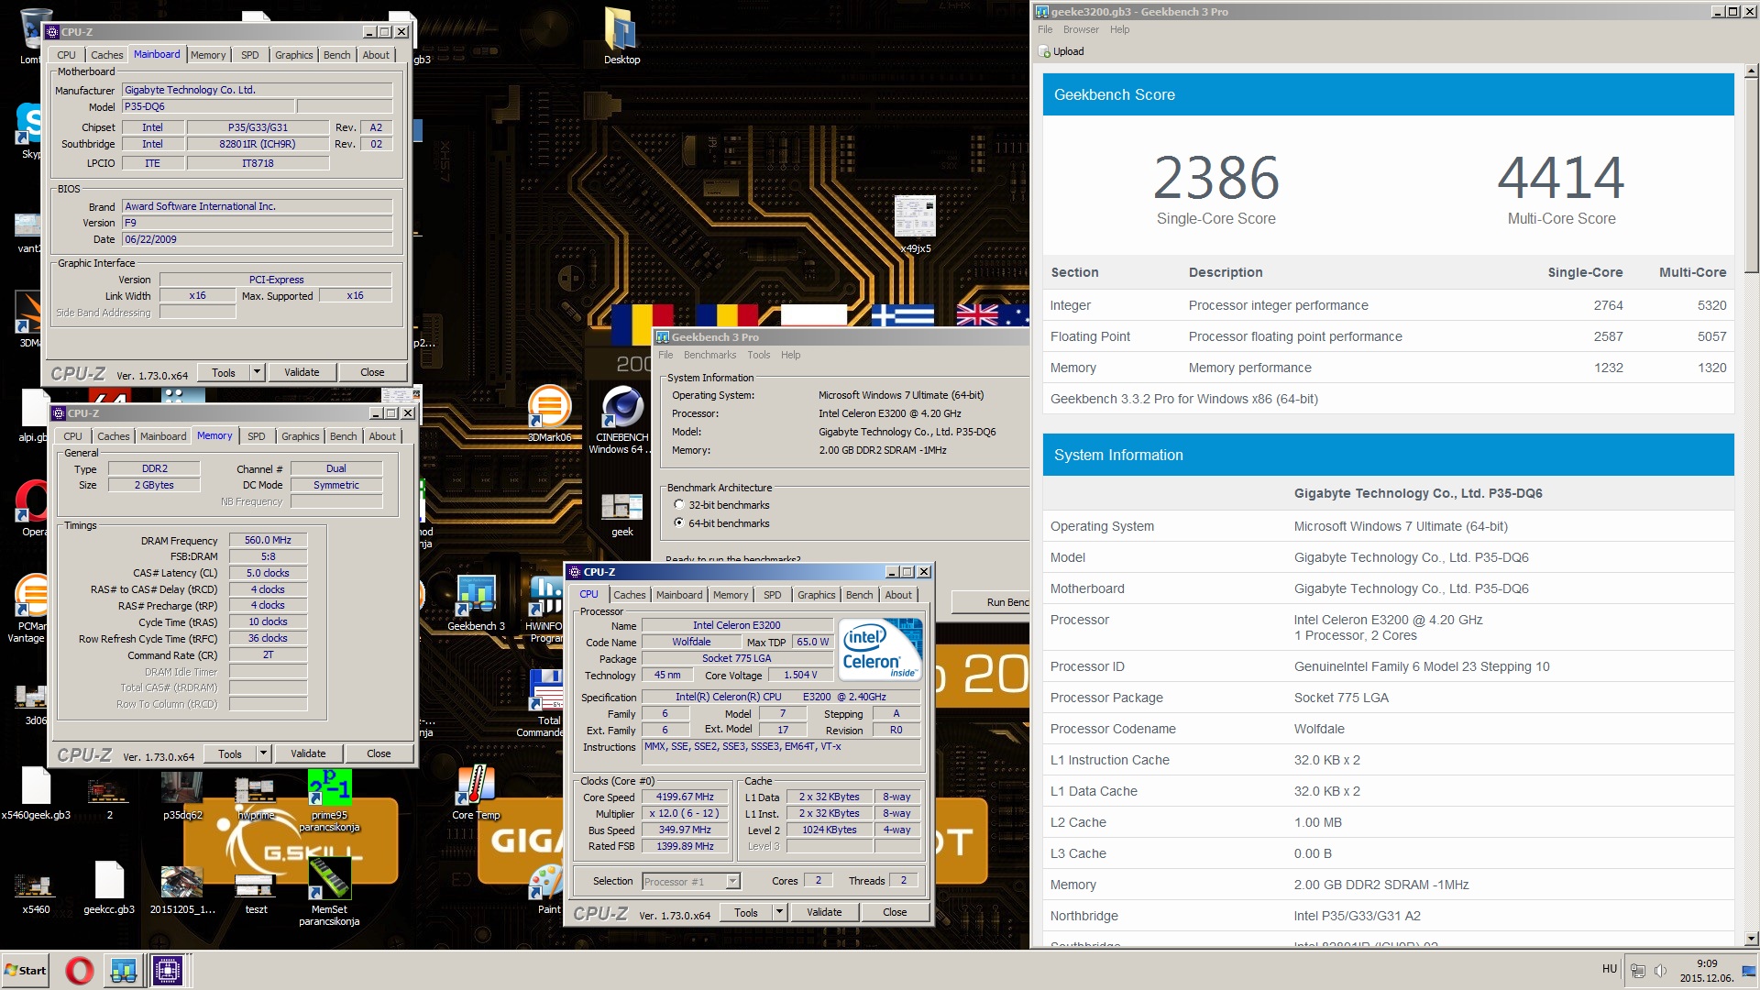Open the p35dq62 desktop image file
This screenshot has width=1760, height=990.
pyautogui.click(x=182, y=796)
